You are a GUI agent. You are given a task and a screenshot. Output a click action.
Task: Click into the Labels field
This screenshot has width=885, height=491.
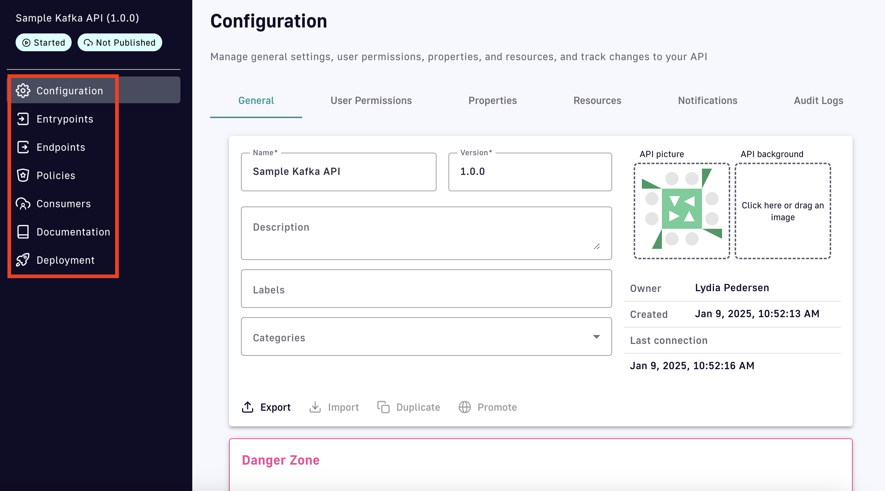426,289
